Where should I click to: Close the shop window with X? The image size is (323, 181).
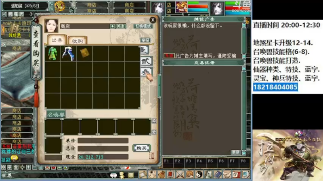coord(153,20)
